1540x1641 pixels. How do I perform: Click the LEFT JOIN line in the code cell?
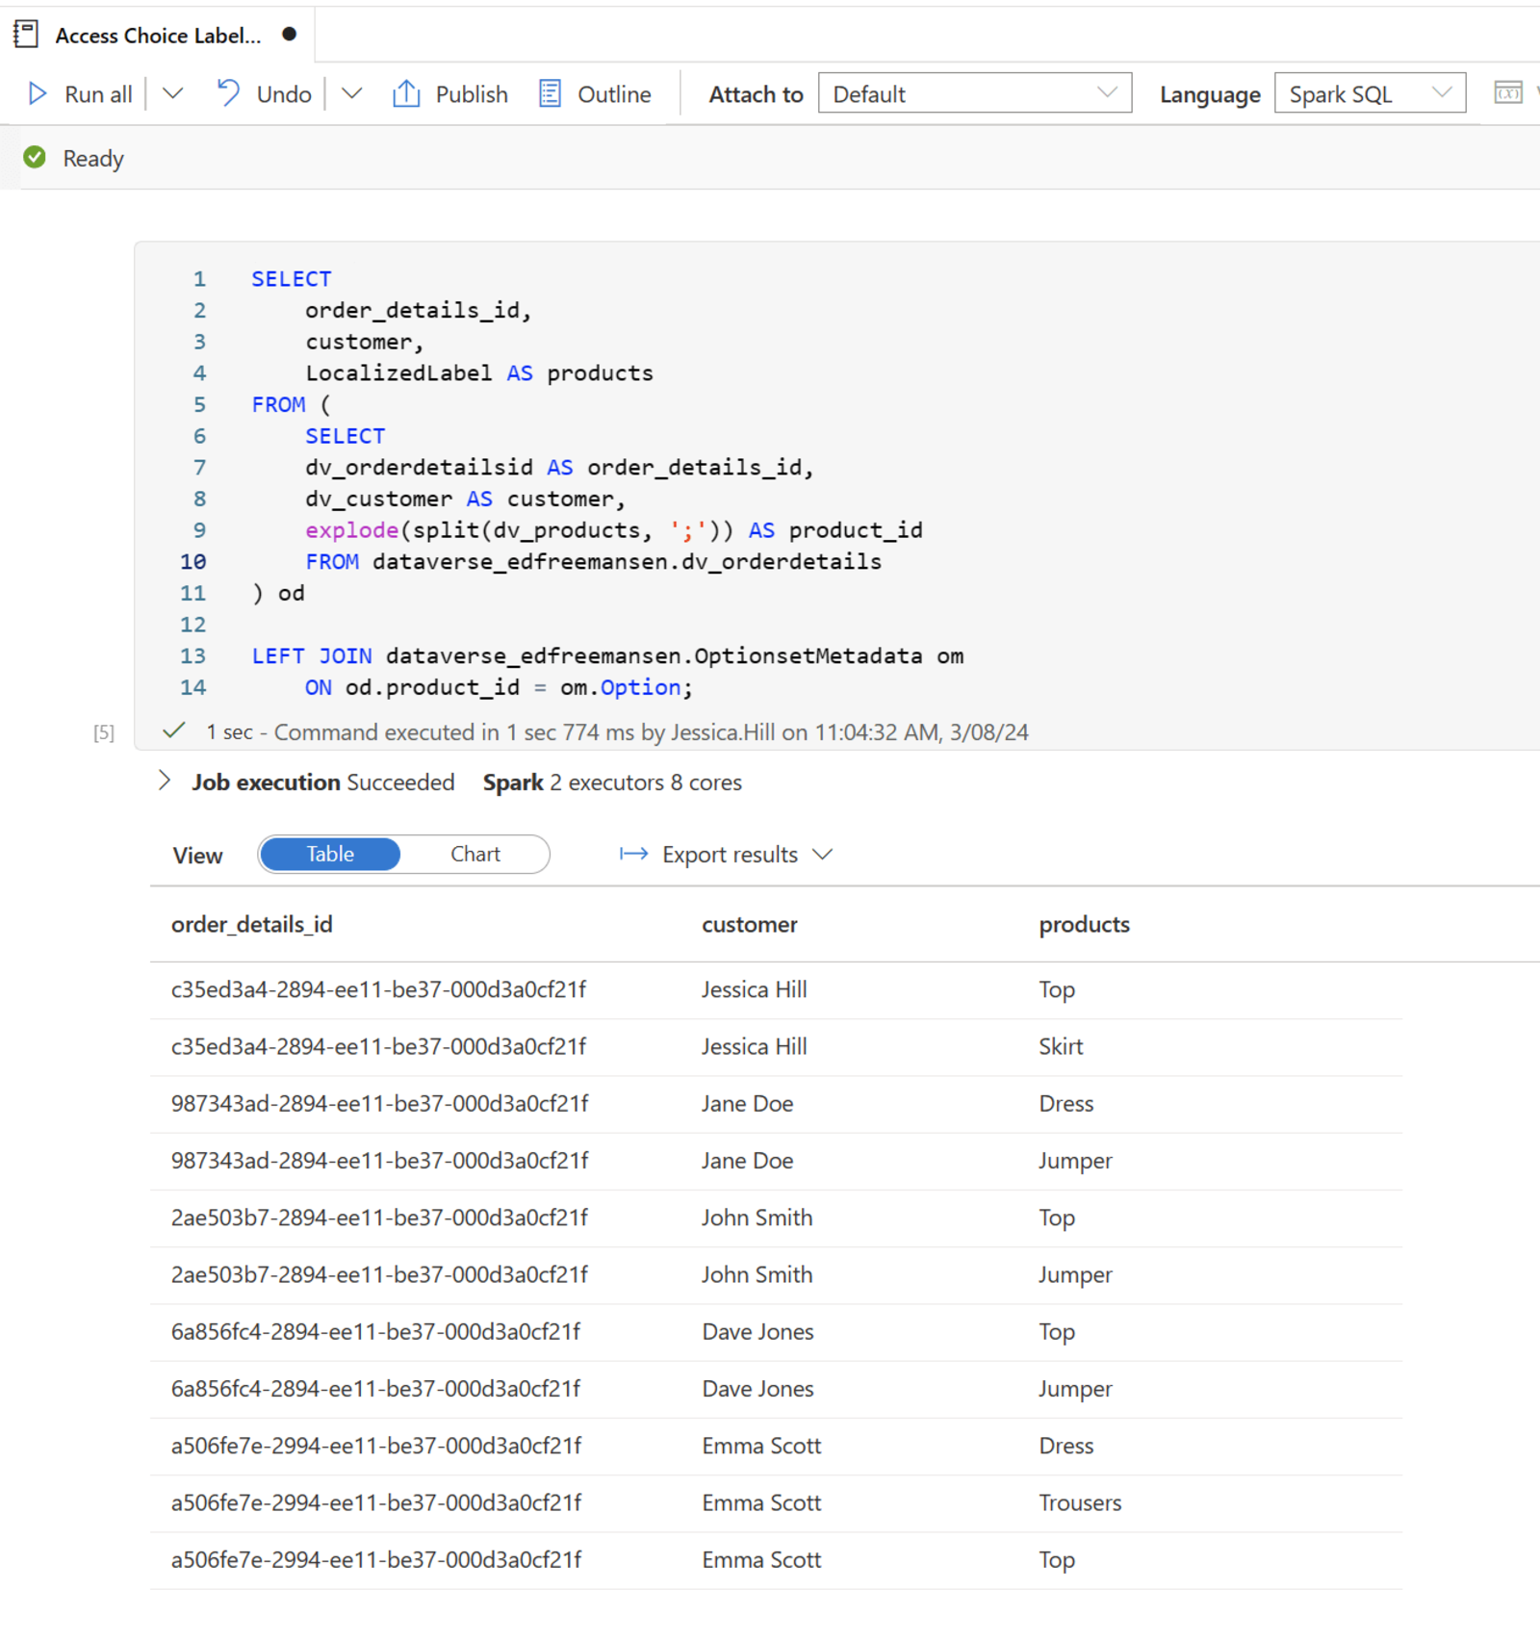(x=607, y=656)
